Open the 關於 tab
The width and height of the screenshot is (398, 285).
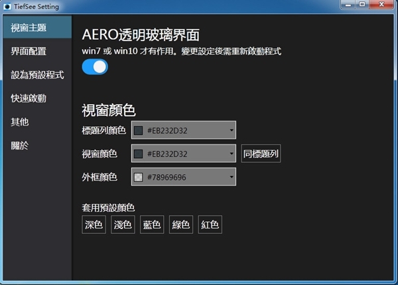[x=37, y=145]
